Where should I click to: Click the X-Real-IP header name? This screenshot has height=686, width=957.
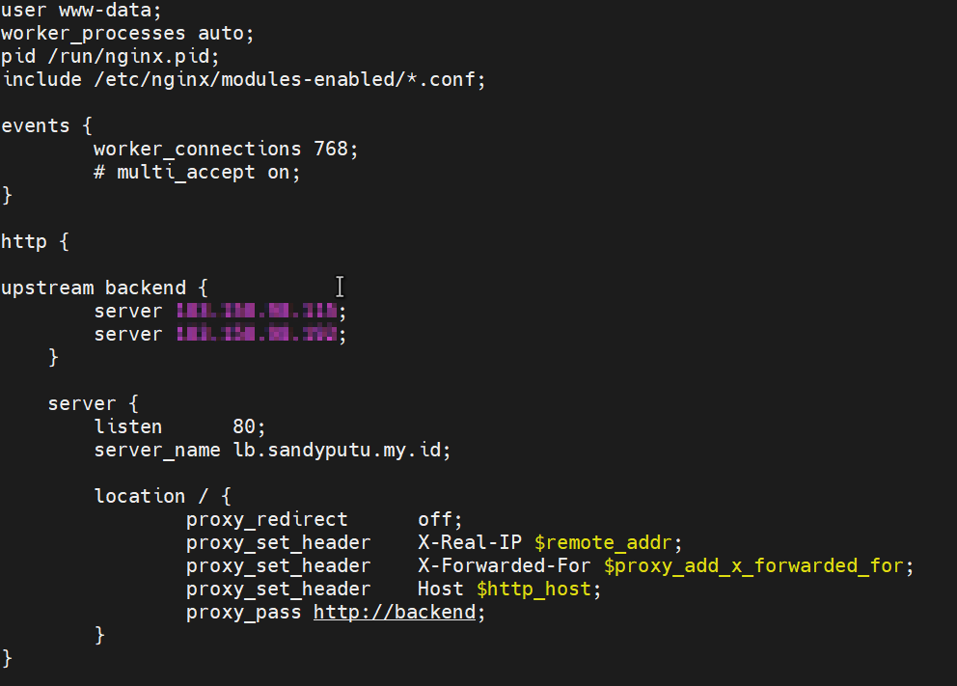(470, 542)
